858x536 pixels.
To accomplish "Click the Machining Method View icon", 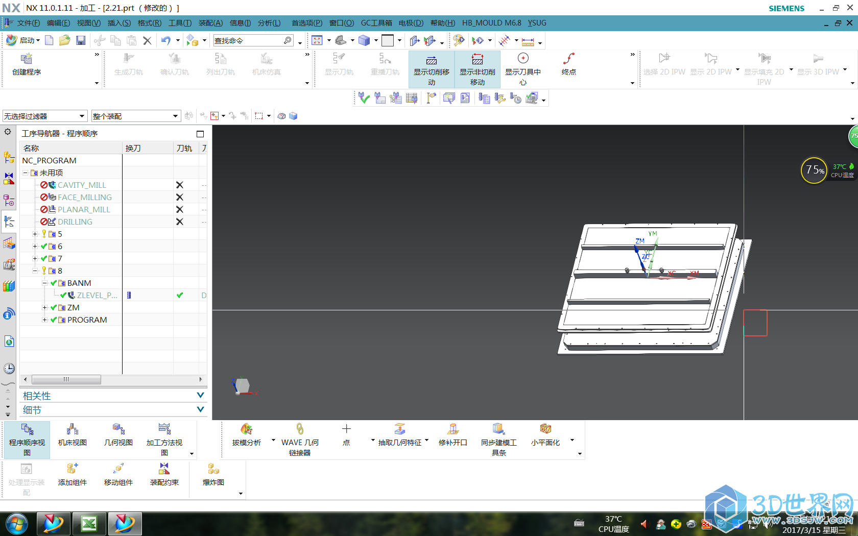I will (x=164, y=429).
